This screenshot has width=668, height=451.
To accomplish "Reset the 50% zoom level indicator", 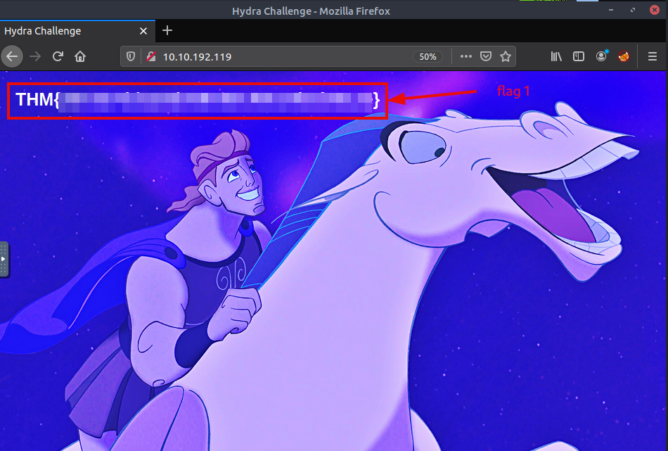I will click(428, 56).
